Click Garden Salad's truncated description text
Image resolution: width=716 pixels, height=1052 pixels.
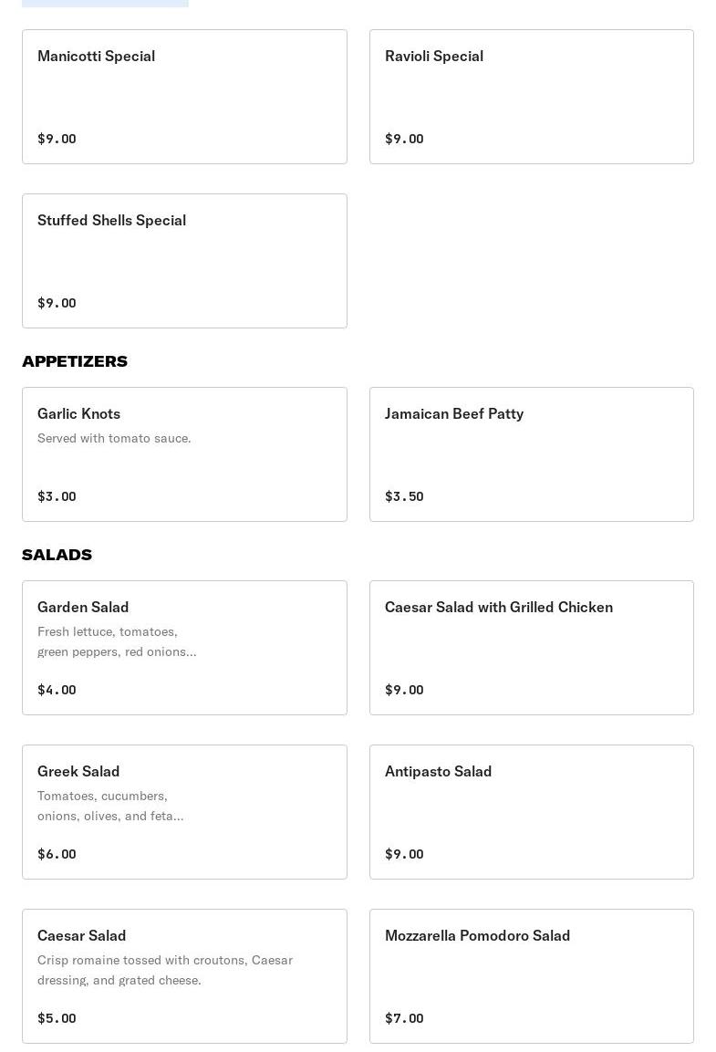tap(118, 641)
